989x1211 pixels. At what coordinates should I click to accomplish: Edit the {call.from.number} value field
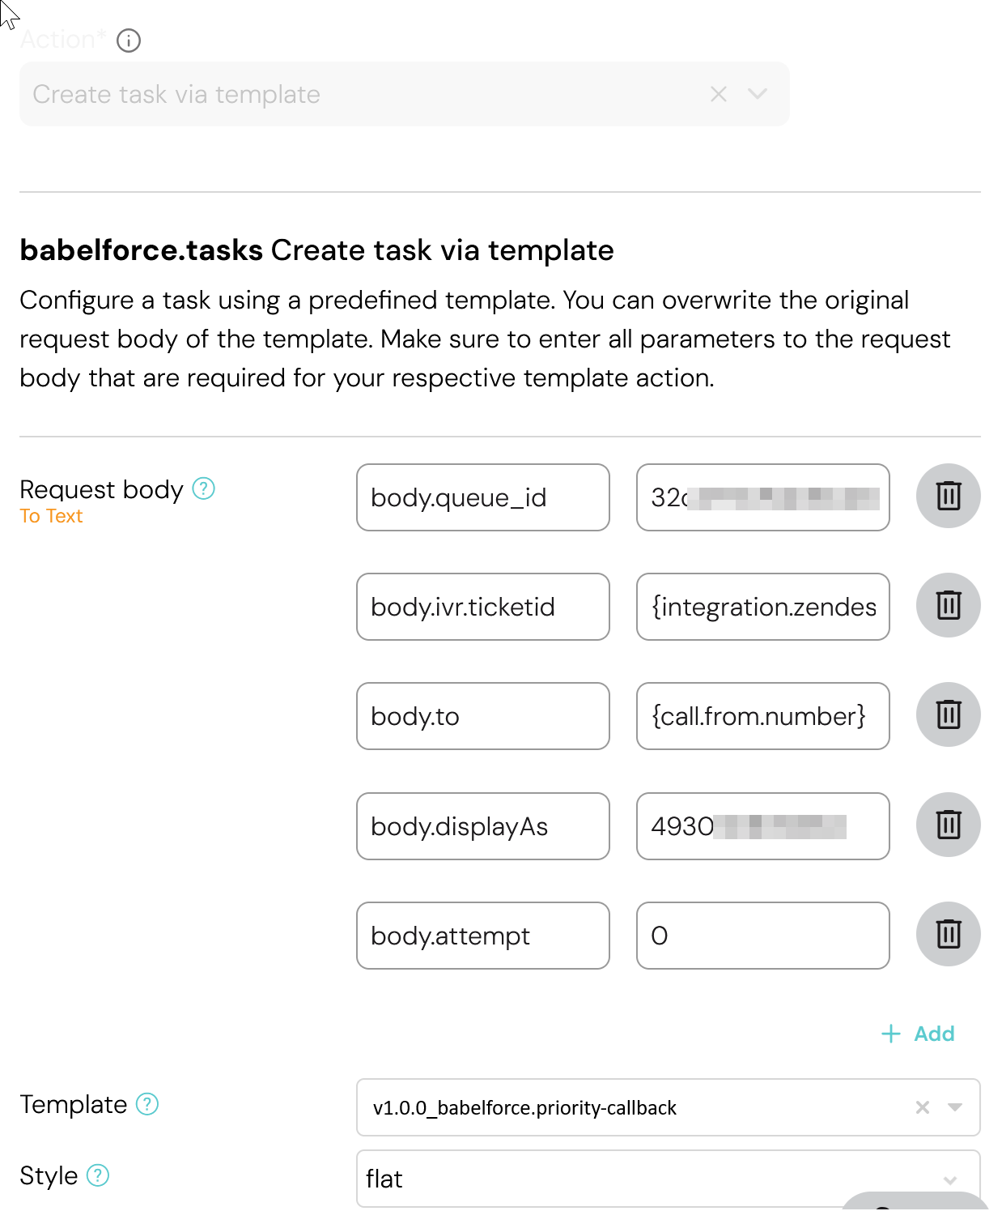pyautogui.click(x=762, y=716)
